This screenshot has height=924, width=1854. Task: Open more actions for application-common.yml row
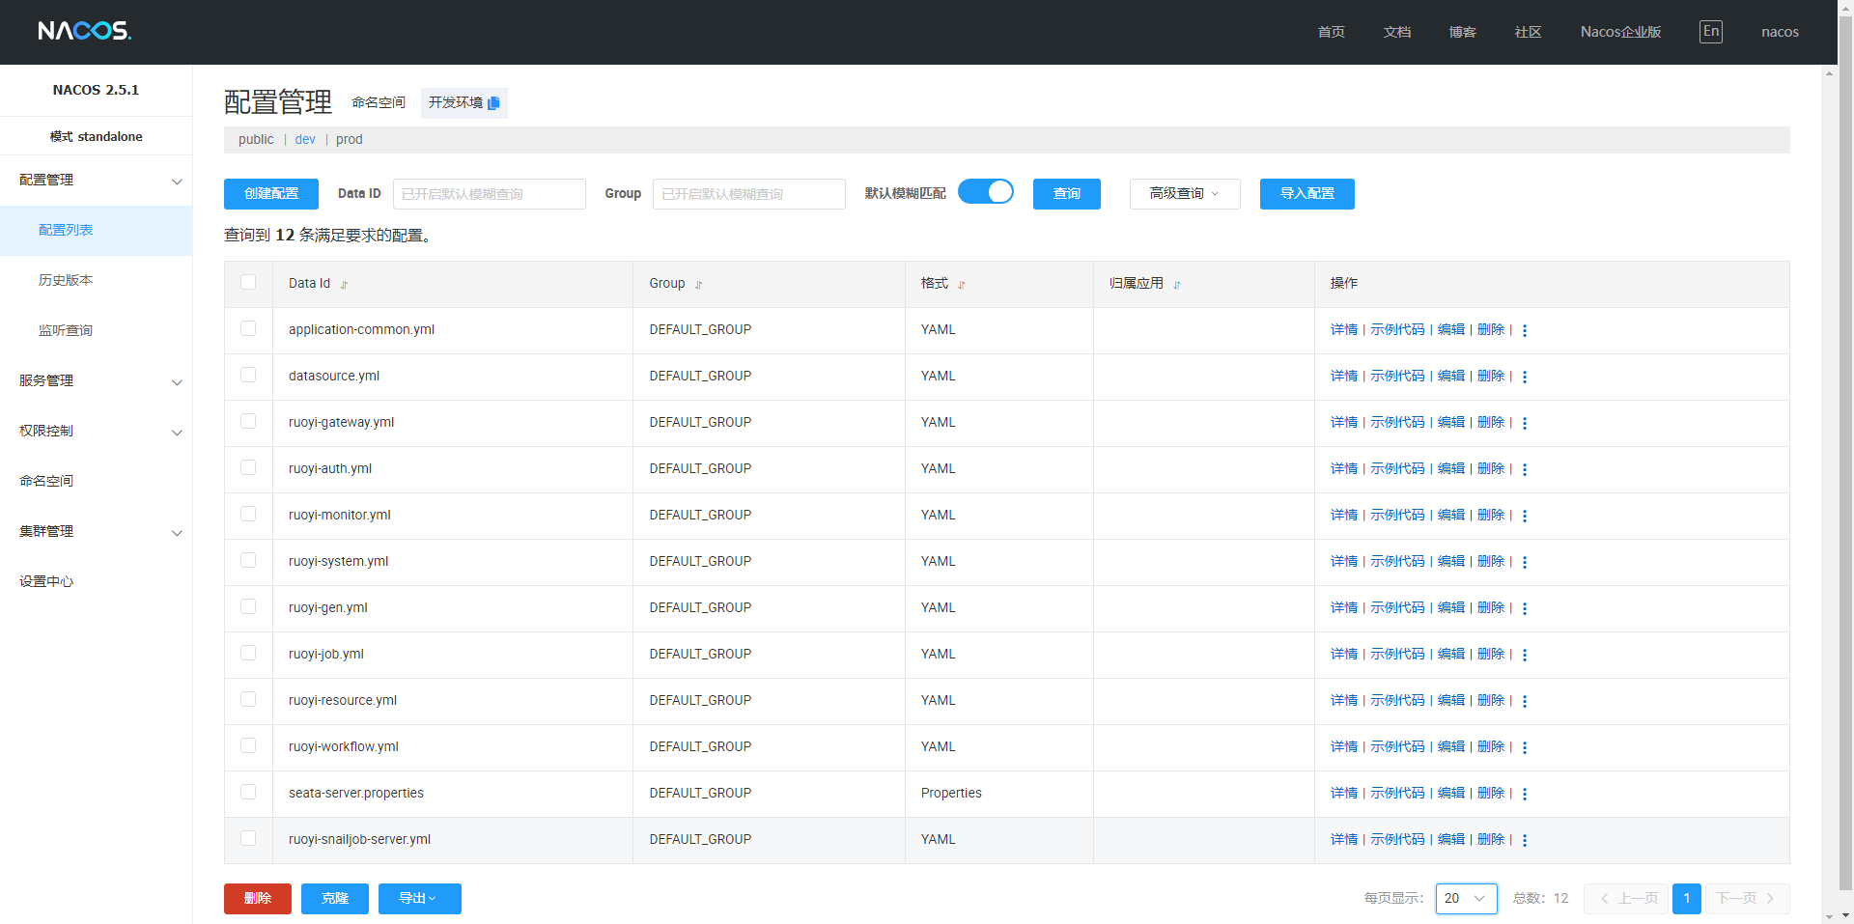(1525, 330)
